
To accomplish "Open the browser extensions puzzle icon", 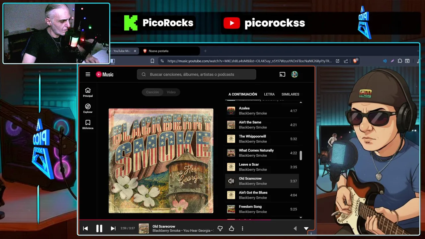I will pyautogui.click(x=400, y=61).
